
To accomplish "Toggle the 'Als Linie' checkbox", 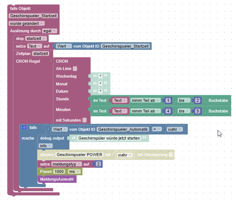I will [75, 68].
